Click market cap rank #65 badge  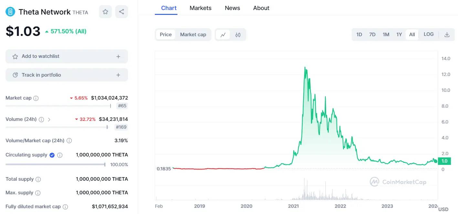coord(122,106)
